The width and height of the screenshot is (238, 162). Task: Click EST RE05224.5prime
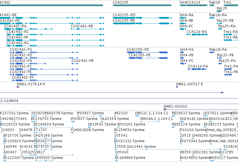coord(173,127)
